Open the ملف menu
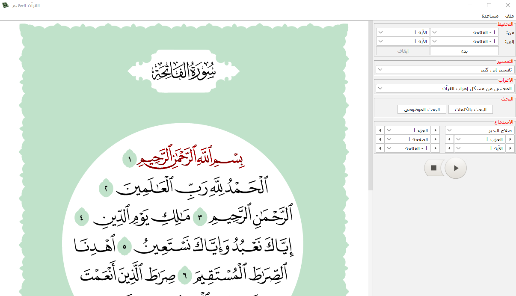This screenshot has height=296, width=516. coord(509,16)
